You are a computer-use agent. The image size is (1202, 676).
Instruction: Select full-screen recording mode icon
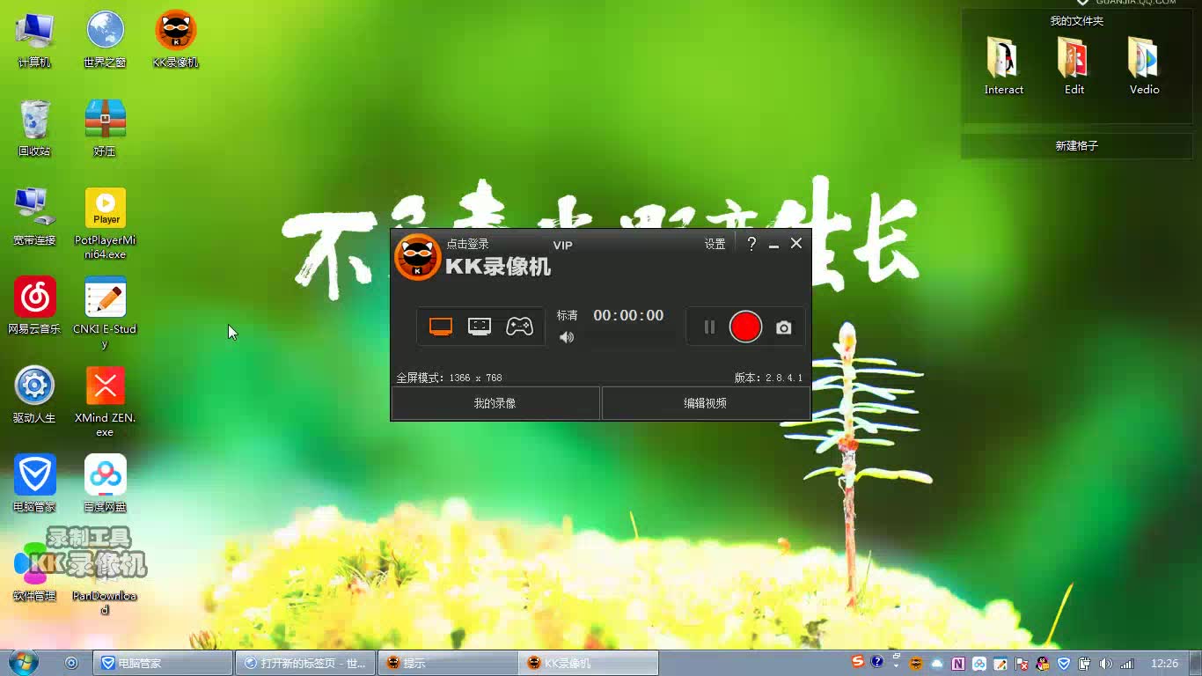pyautogui.click(x=441, y=327)
